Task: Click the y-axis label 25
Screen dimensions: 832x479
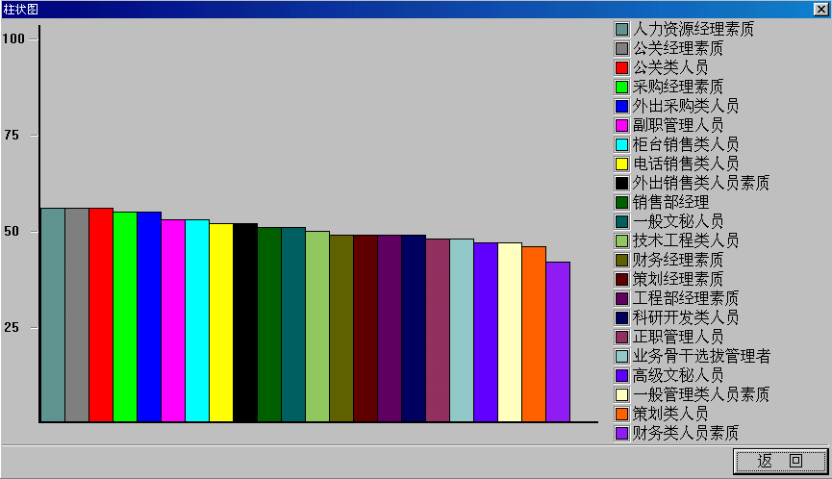Action: [x=12, y=327]
